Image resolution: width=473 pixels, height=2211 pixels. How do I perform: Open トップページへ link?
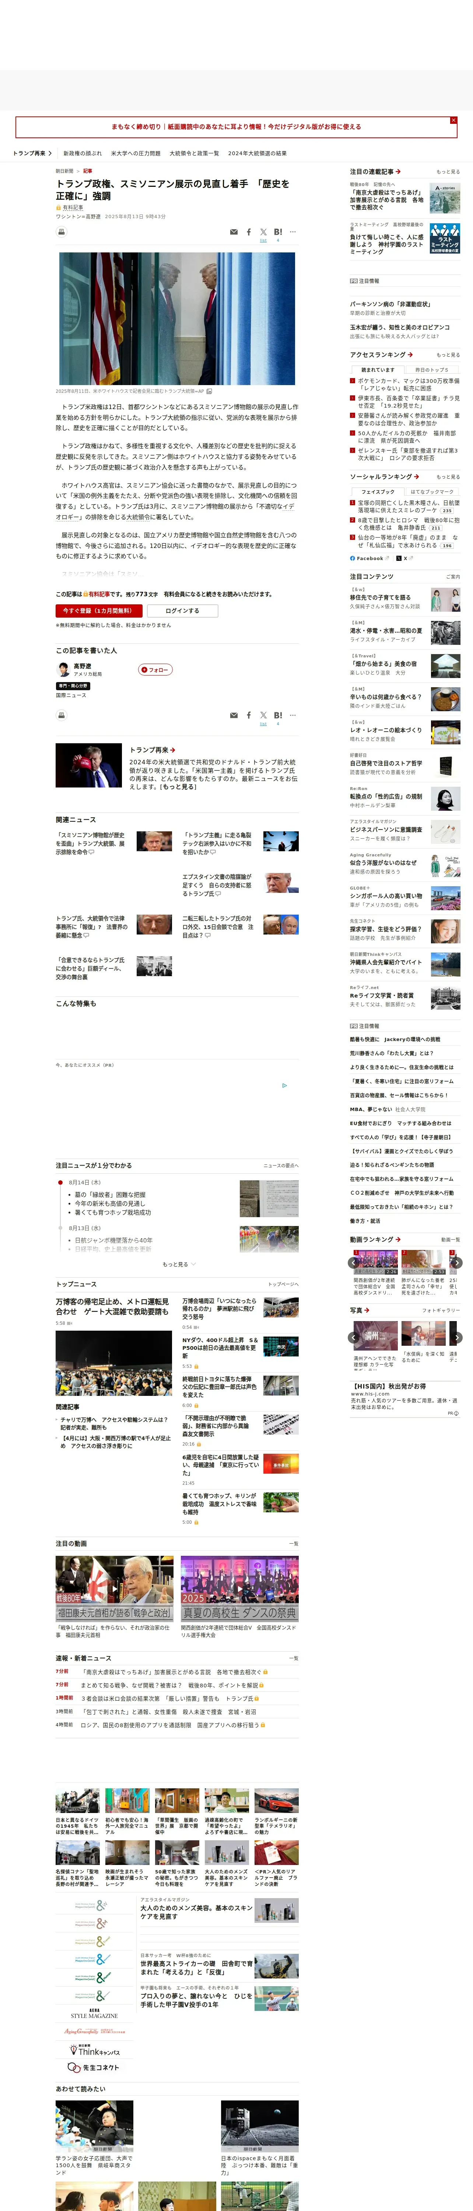coord(283,1285)
